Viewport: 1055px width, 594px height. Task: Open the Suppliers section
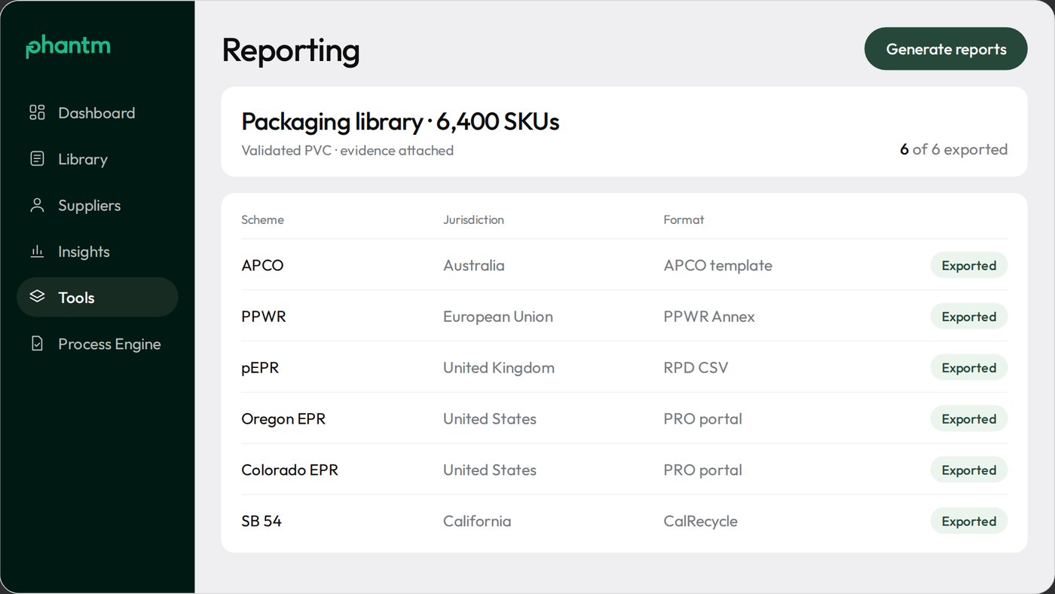[97, 205]
